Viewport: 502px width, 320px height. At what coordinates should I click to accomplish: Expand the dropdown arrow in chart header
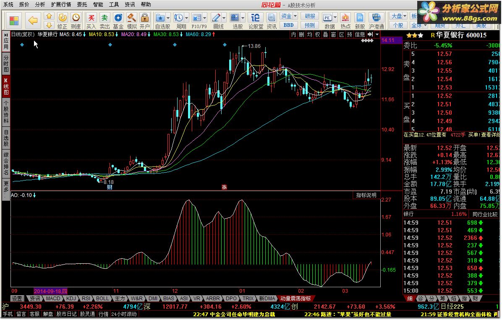click(377, 34)
